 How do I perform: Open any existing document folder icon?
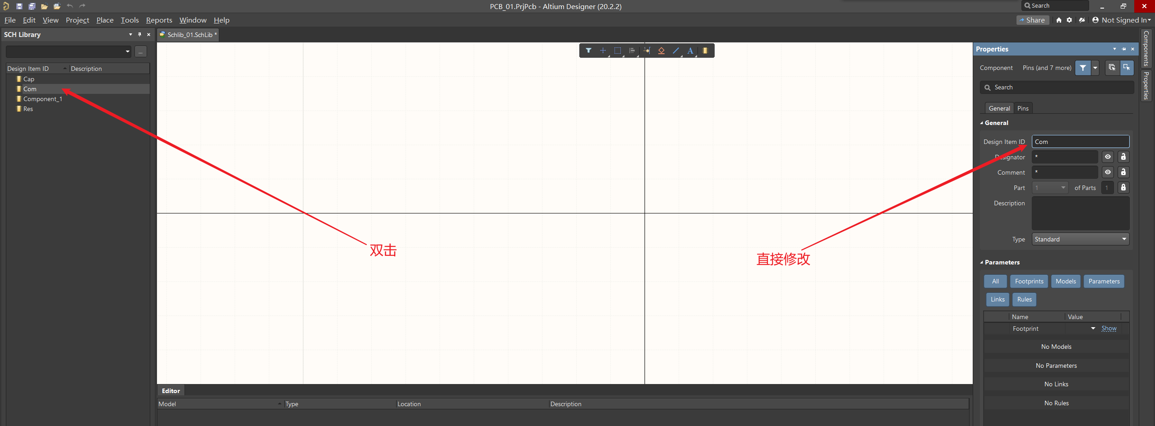(x=44, y=6)
